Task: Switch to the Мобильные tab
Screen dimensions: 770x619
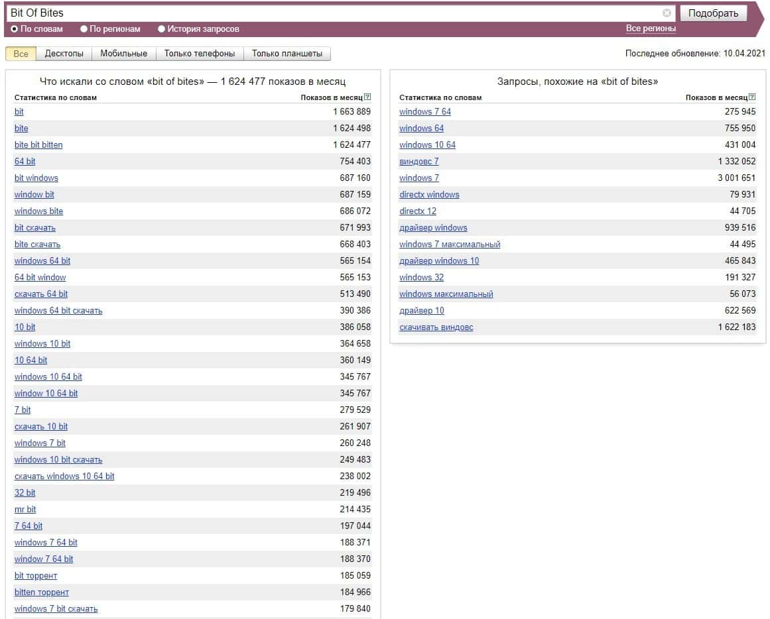Action: click(x=124, y=54)
